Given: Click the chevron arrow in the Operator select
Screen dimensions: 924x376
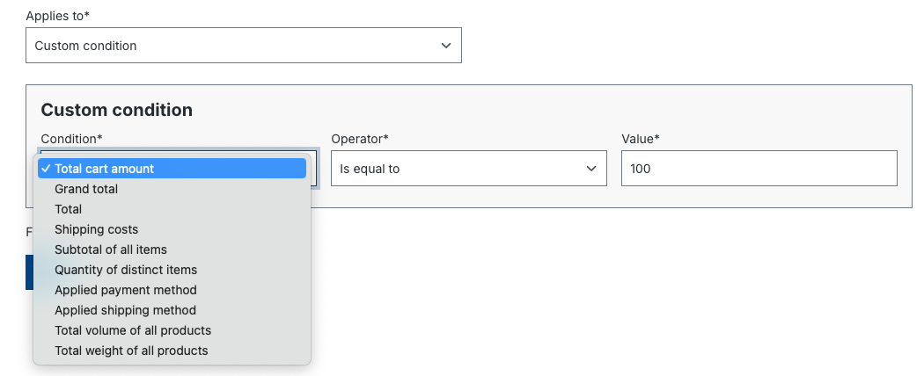Looking at the screenshot, I should point(591,169).
